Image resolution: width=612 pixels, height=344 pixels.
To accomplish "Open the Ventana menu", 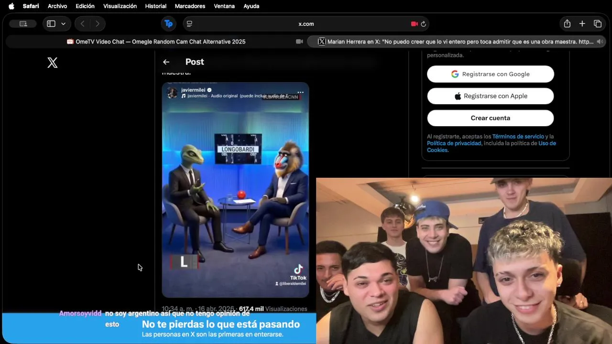I will (224, 6).
